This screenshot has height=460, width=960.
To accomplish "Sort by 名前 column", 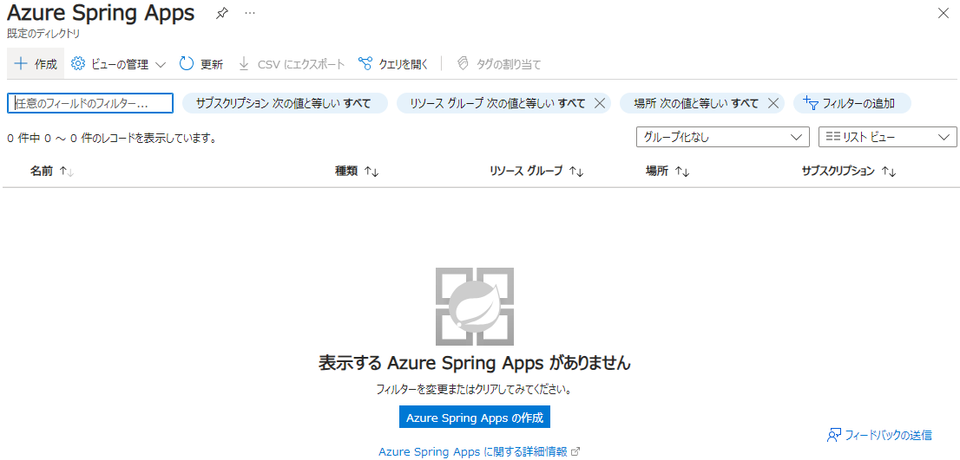I will (x=52, y=172).
